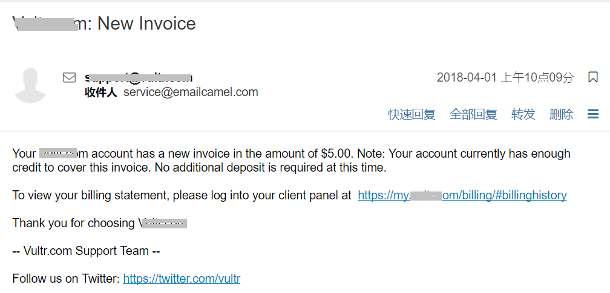Viewport: 610px width, 293px height.
Task: Select 全部回复 to reply all
Action: (473, 114)
